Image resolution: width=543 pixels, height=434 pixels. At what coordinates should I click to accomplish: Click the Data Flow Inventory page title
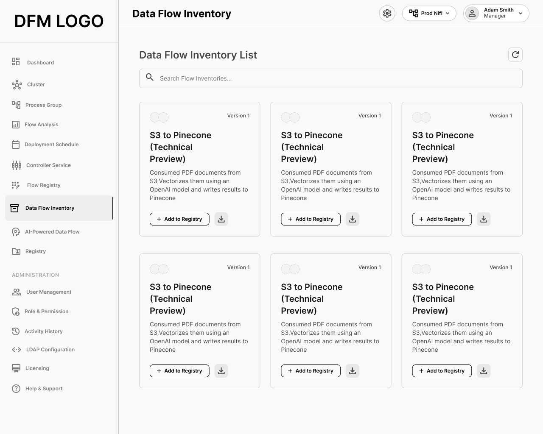point(182,14)
